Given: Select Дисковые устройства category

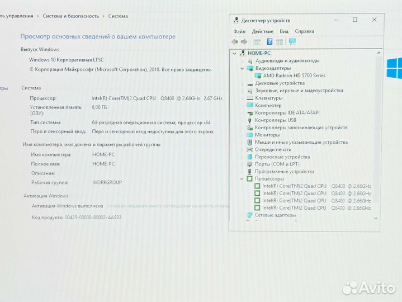Looking at the screenshot, I should click(280, 83).
